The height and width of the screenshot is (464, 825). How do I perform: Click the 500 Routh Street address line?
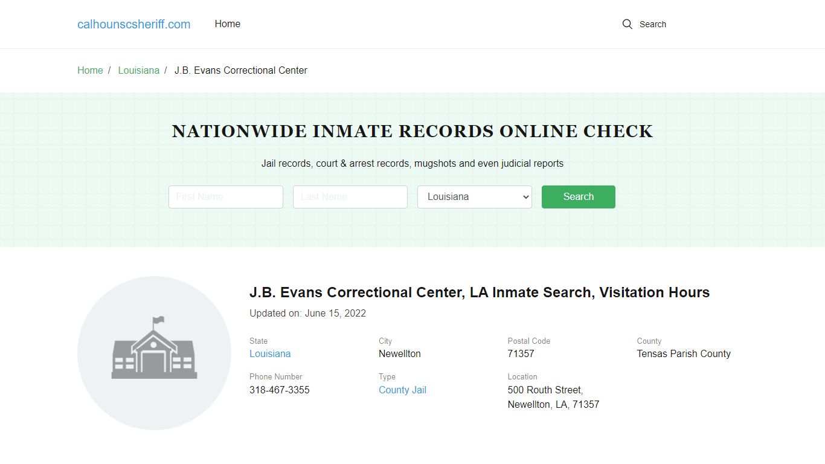click(x=545, y=390)
